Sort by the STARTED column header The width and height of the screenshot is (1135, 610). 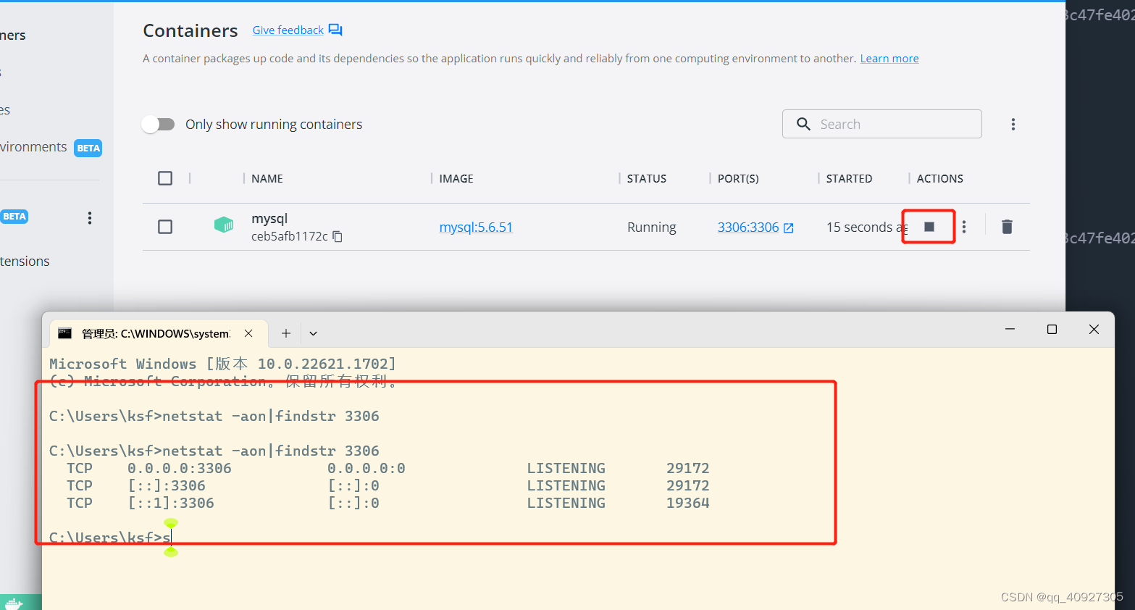coord(849,178)
